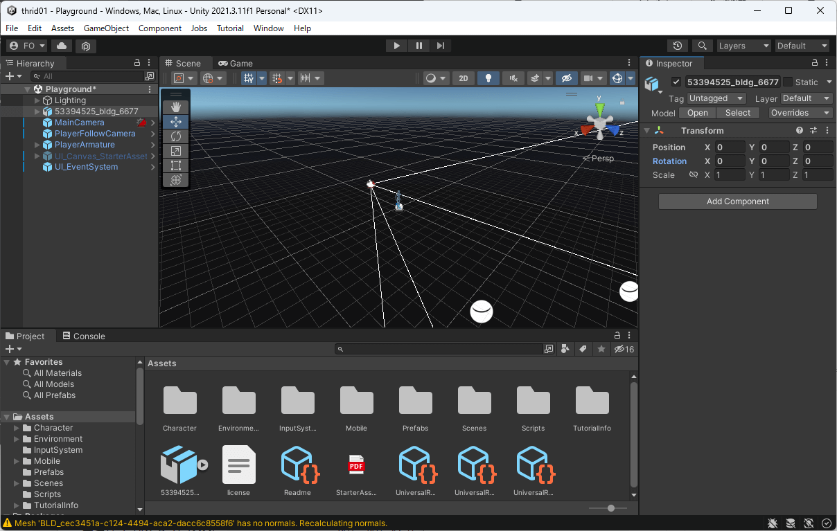Select the Scale tool in the Scene overlay
Screen dimensions: 837x531
[x=176, y=151]
